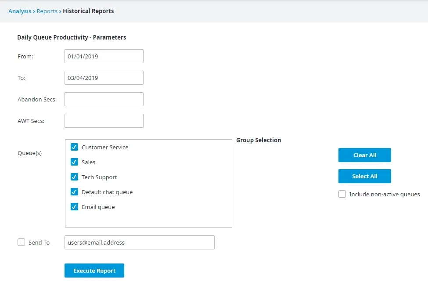Click the To date field

pyautogui.click(x=104, y=78)
